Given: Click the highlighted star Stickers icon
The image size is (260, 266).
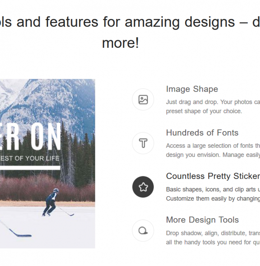Looking at the screenshot, I should [143, 187].
